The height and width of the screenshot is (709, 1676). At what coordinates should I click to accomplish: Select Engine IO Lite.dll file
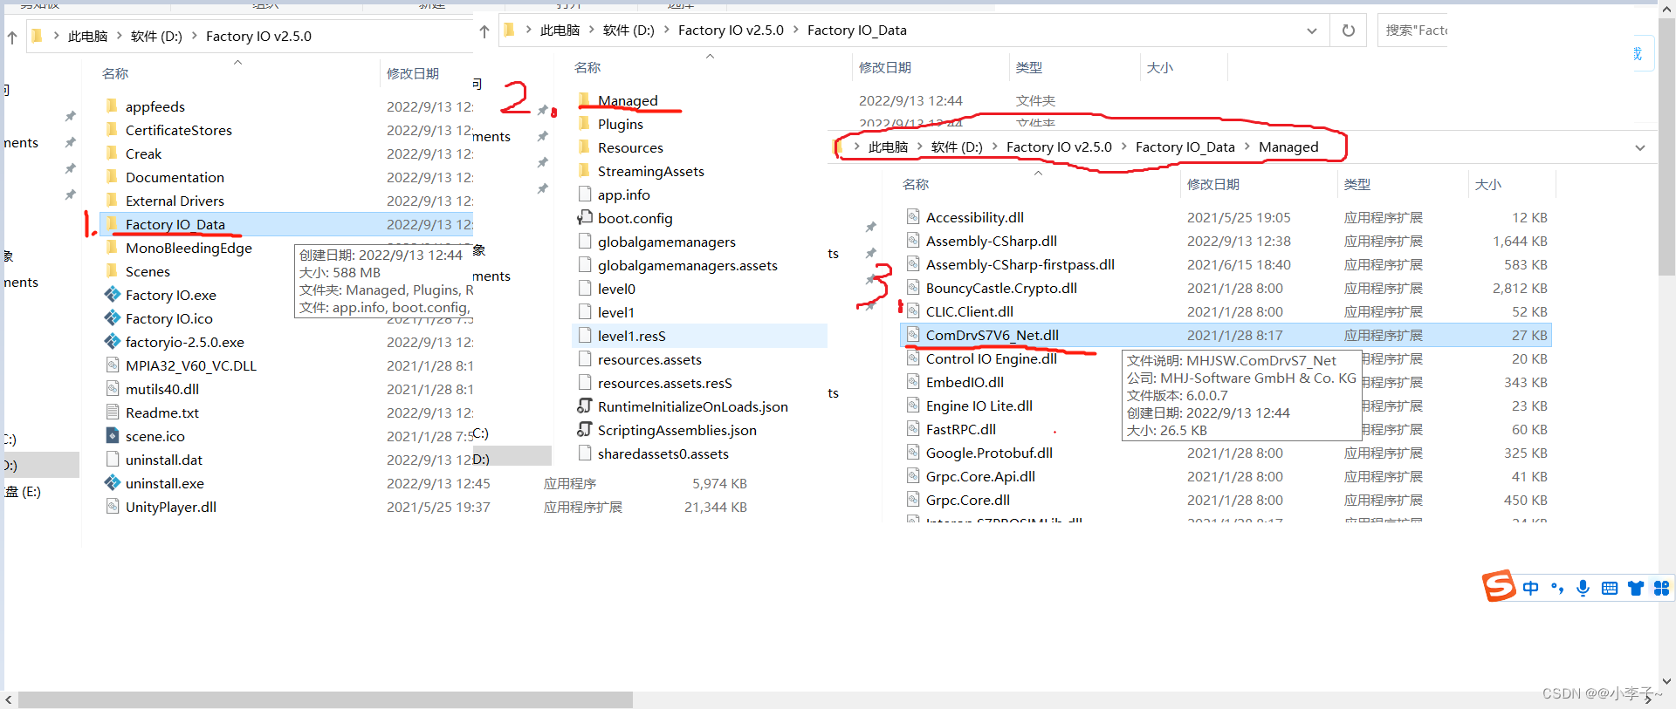pyautogui.click(x=979, y=406)
